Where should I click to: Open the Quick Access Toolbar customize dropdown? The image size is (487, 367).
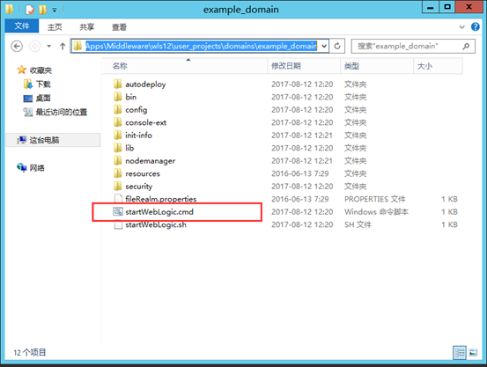point(55,11)
